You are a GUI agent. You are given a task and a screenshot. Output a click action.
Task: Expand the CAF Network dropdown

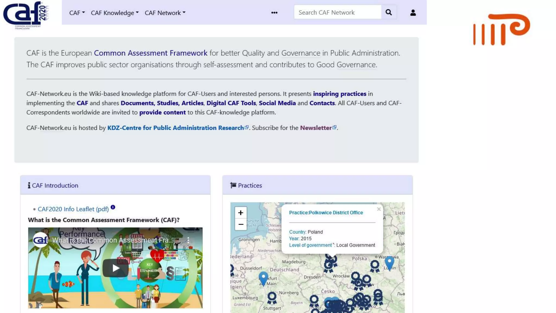coord(165,13)
